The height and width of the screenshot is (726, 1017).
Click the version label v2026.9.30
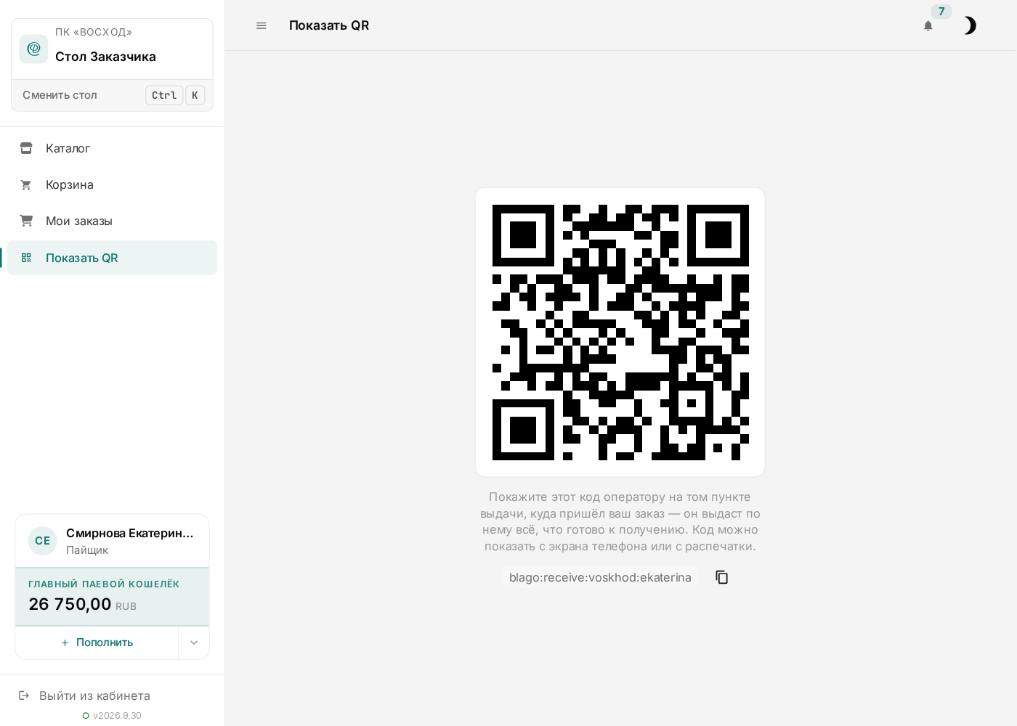point(117,716)
